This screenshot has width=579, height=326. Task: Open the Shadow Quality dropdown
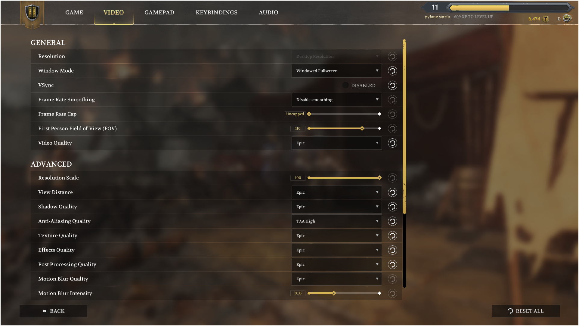point(336,207)
